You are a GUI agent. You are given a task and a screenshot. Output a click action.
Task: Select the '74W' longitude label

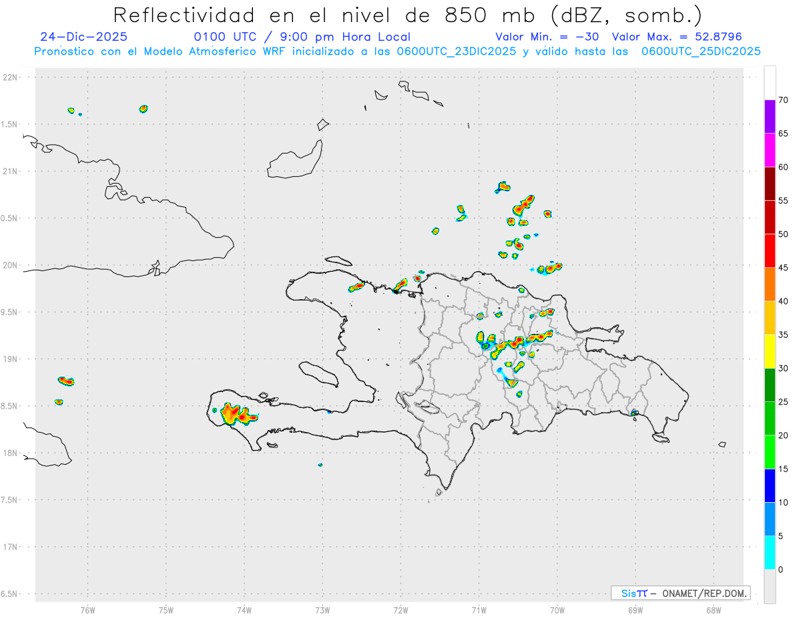[x=244, y=610]
